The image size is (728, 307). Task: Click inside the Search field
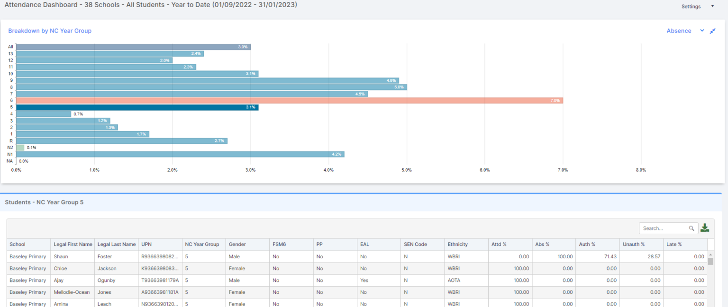coord(664,228)
